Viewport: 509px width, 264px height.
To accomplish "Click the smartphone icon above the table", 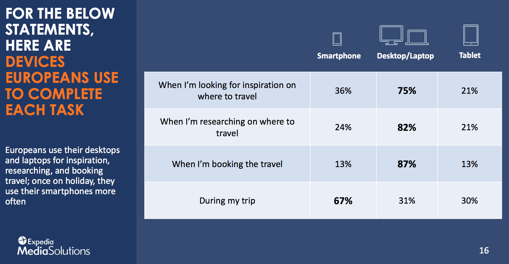I will (x=337, y=39).
